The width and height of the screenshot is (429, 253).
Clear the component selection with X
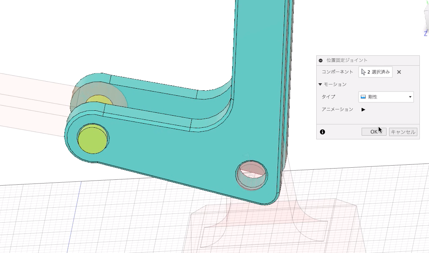point(399,72)
